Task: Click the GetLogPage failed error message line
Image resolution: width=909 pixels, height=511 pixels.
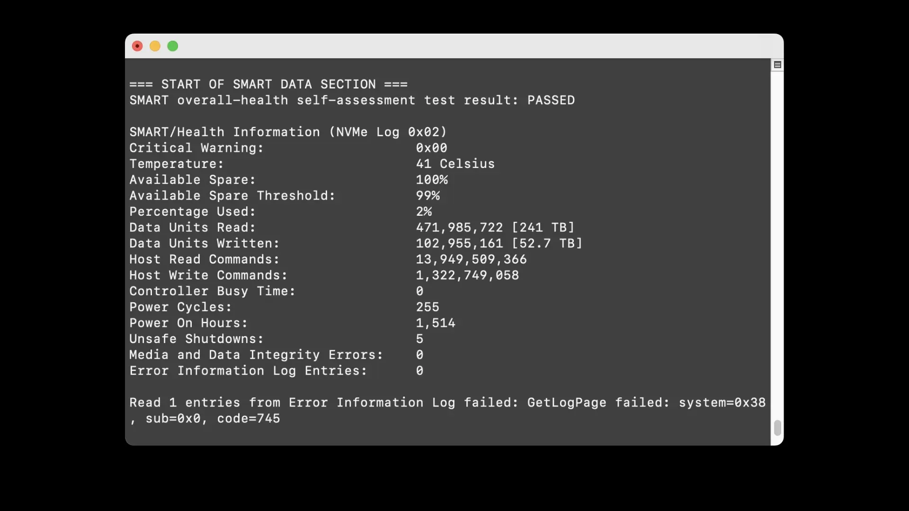Action: point(447,403)
